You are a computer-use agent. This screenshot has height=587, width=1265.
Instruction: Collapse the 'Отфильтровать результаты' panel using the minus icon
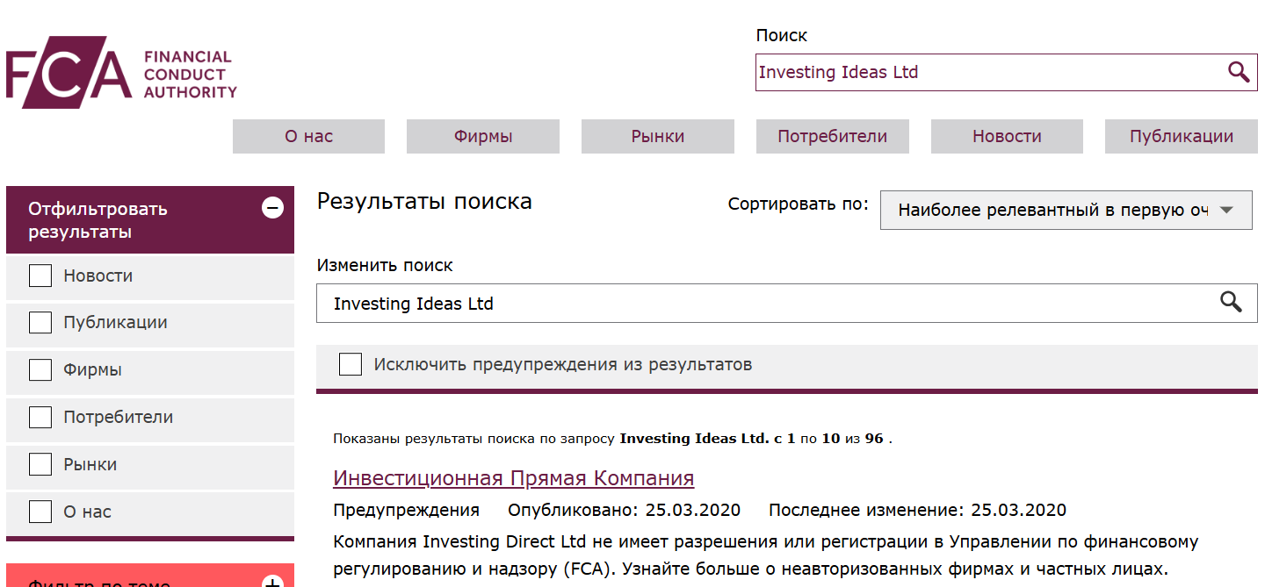[272, 208]
